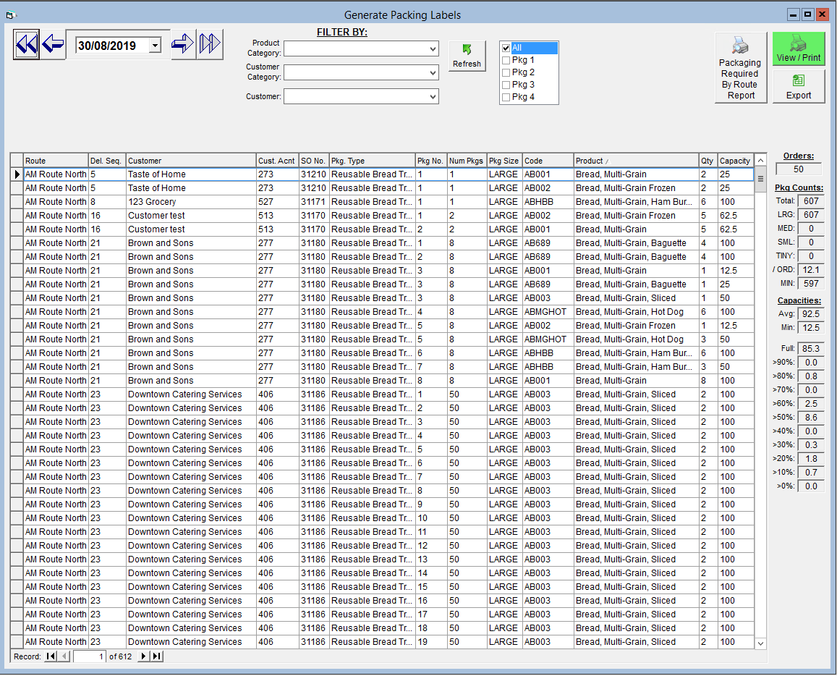Viewport: 837px width, 676px height.
Task: Sort by the Customer column header
Action: 191,161
